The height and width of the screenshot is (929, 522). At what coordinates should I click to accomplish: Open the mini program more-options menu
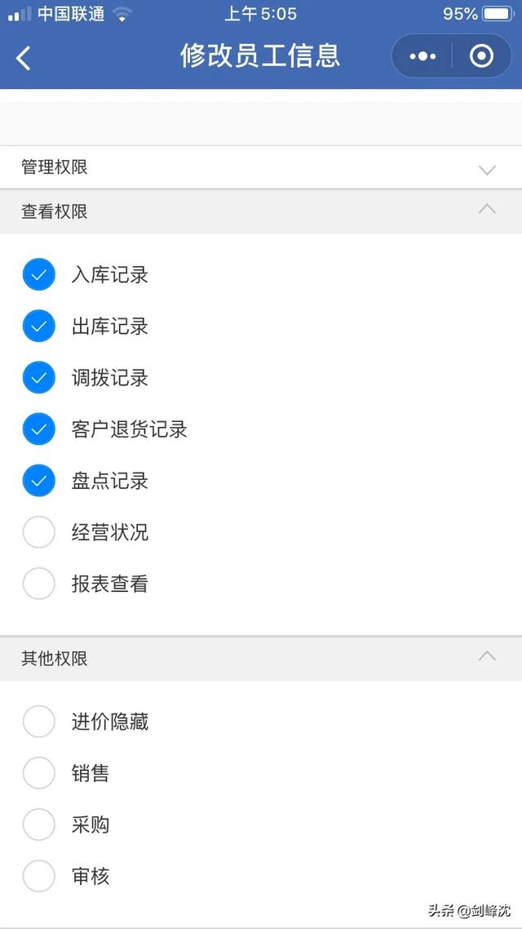(422, 56)
